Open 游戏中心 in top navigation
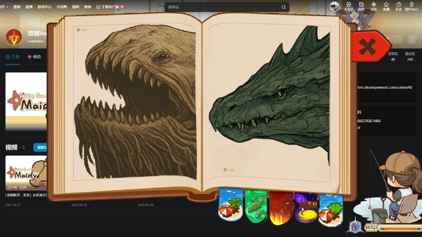The image size is (422, 237). point(44,7)
